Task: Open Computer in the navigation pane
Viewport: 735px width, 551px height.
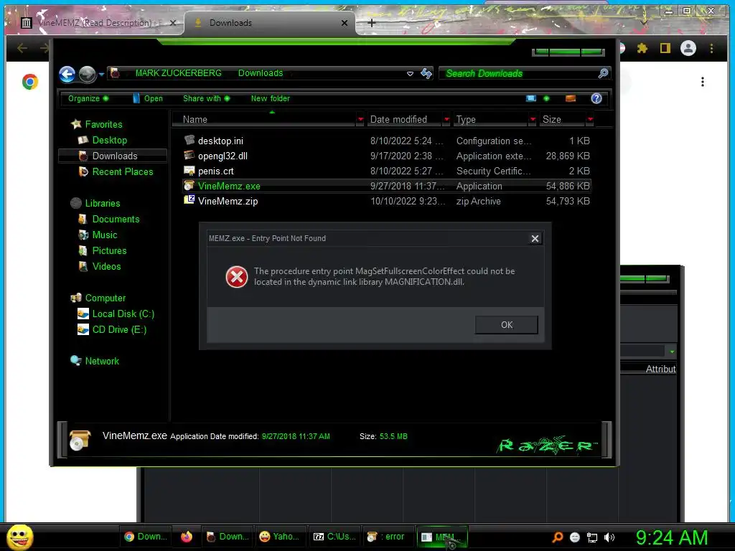Action: pos(105,298)
